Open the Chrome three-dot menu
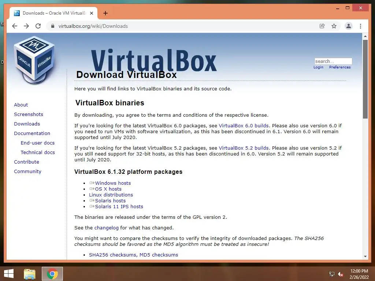 (360, 26)
